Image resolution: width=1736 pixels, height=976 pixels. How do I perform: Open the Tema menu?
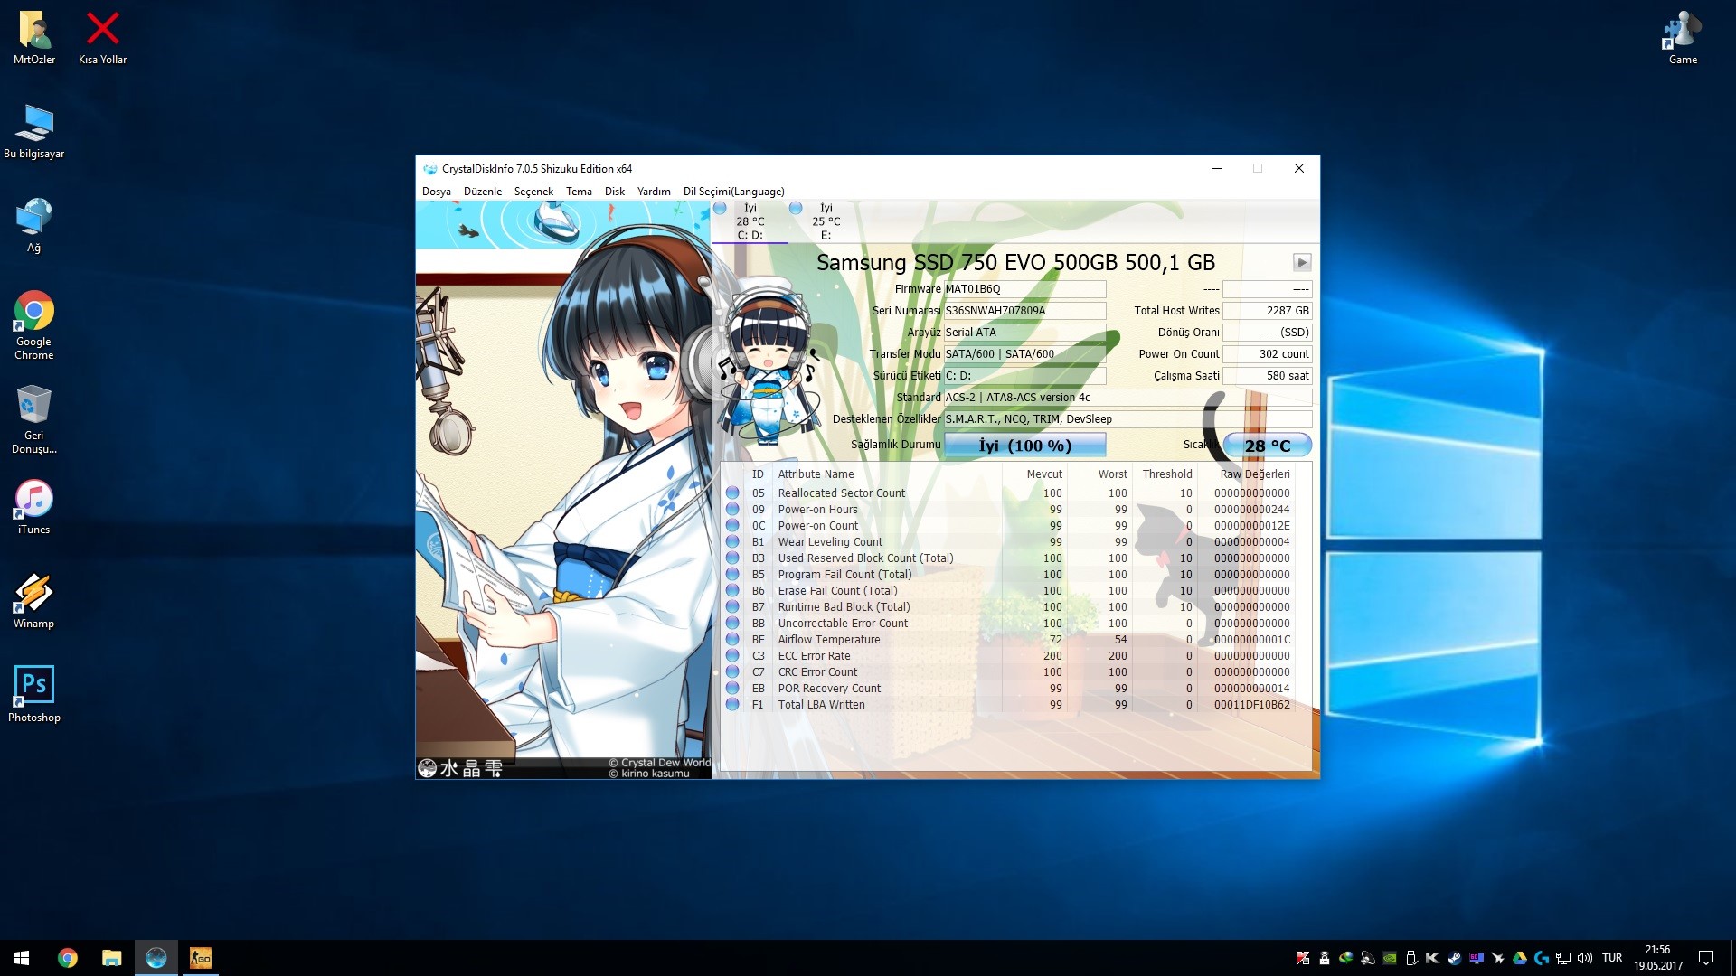(x=579, y=192)
